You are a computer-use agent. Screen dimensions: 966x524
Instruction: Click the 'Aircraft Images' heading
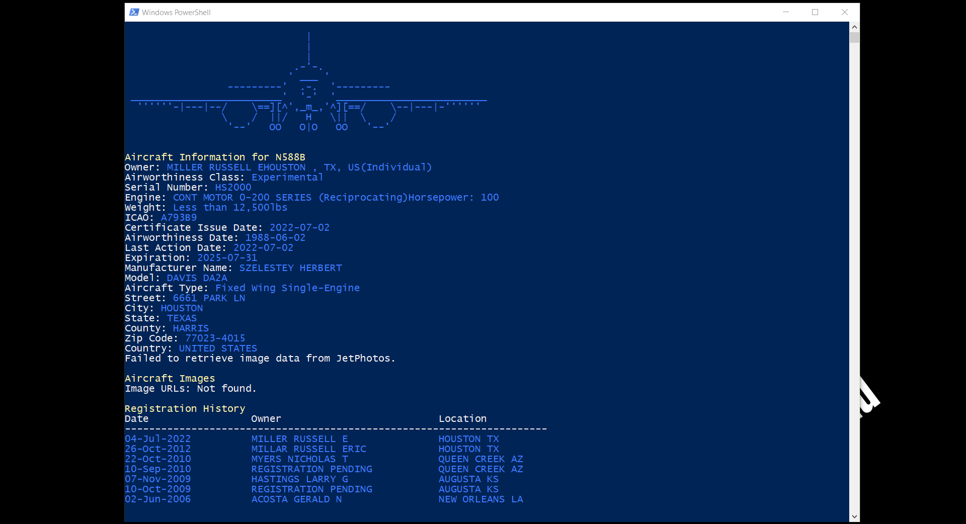point(170,379)
